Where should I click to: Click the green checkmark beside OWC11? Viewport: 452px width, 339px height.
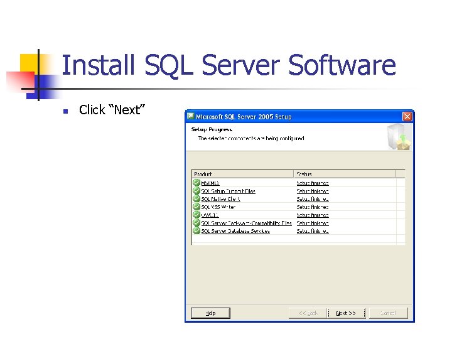(x=196, y=215)
